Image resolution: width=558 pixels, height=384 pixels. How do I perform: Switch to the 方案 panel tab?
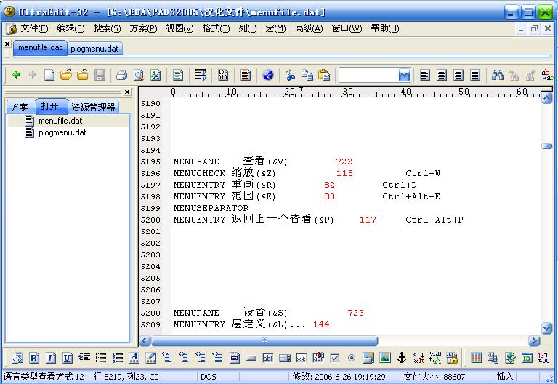[20, 107]
